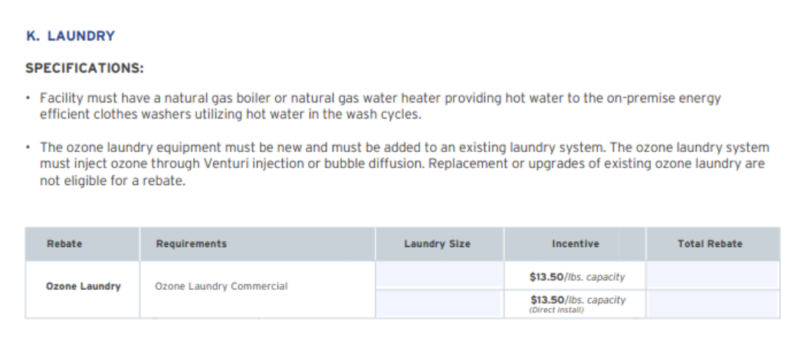Click the Direct install row Laundry Size field
Image resolution: width=794 pixels, height=341 pixels.
pyautogui.click(x=440, y=304)
